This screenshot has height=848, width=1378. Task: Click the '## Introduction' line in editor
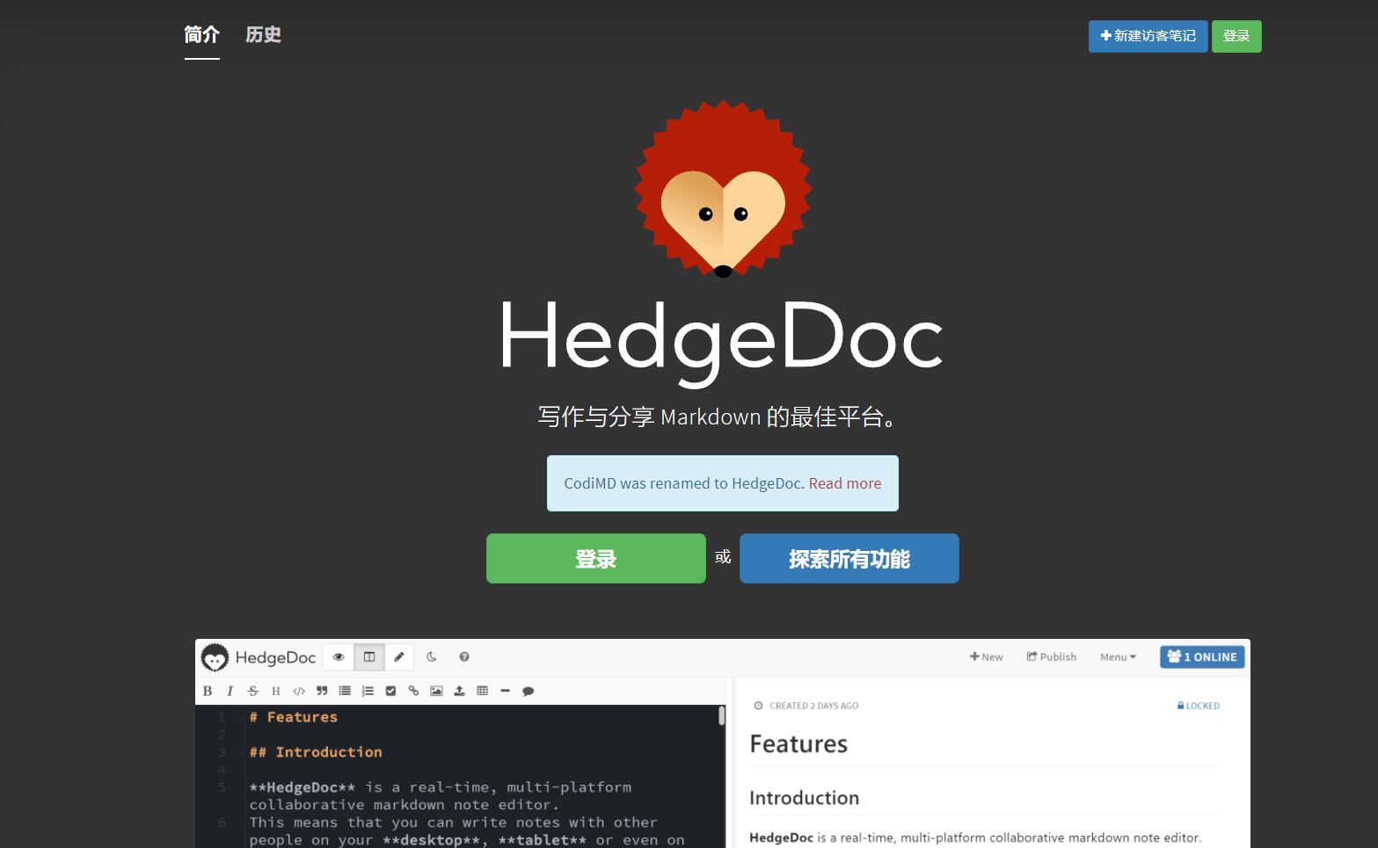[x=316, y=753]
